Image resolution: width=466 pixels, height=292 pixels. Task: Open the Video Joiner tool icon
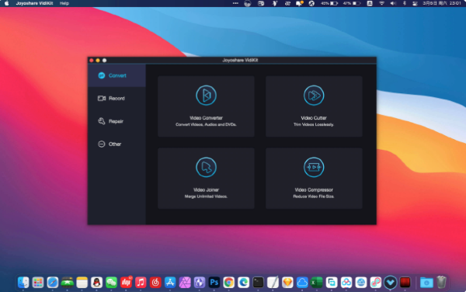[206, 167]
